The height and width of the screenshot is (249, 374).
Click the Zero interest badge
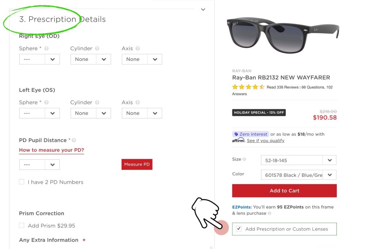pos(251,134)
